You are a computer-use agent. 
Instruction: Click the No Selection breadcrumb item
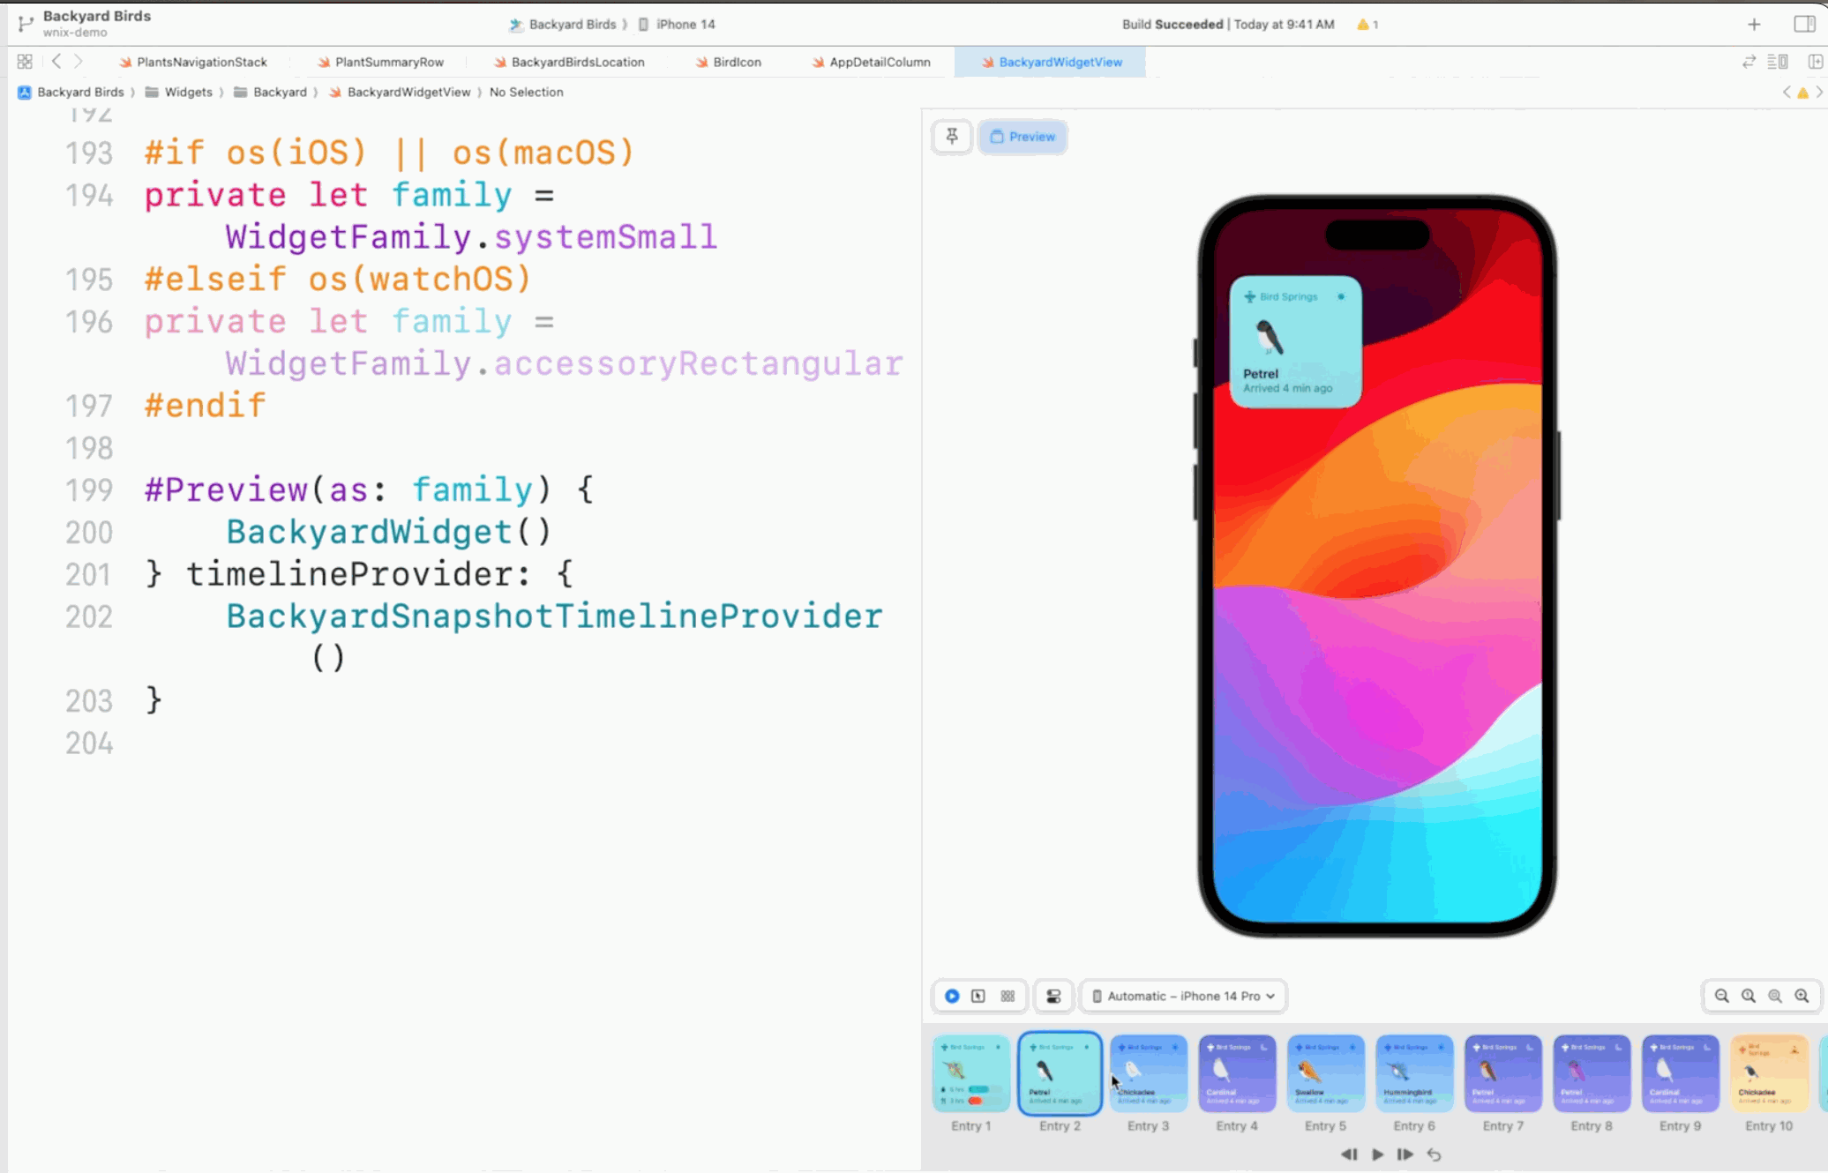pos(527,92)
